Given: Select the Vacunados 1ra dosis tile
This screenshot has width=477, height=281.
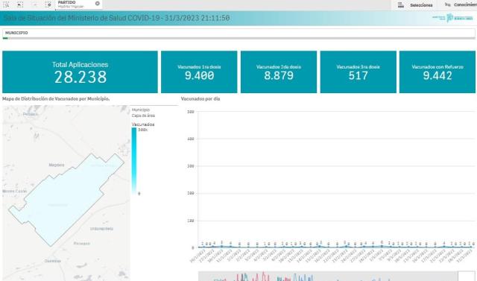Looking at the screenshot, I should 199,72.
